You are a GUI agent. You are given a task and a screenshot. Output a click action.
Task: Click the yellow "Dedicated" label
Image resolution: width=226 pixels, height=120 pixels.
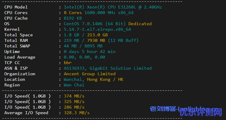pos(140,24)
